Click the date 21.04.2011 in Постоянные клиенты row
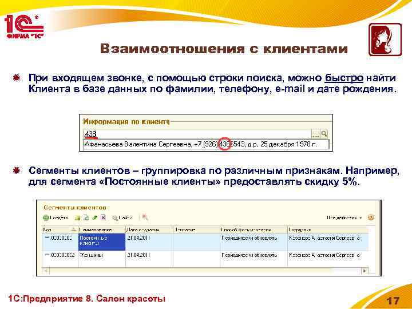The height and width of the screenshot is (309, 412). (138, 238)
